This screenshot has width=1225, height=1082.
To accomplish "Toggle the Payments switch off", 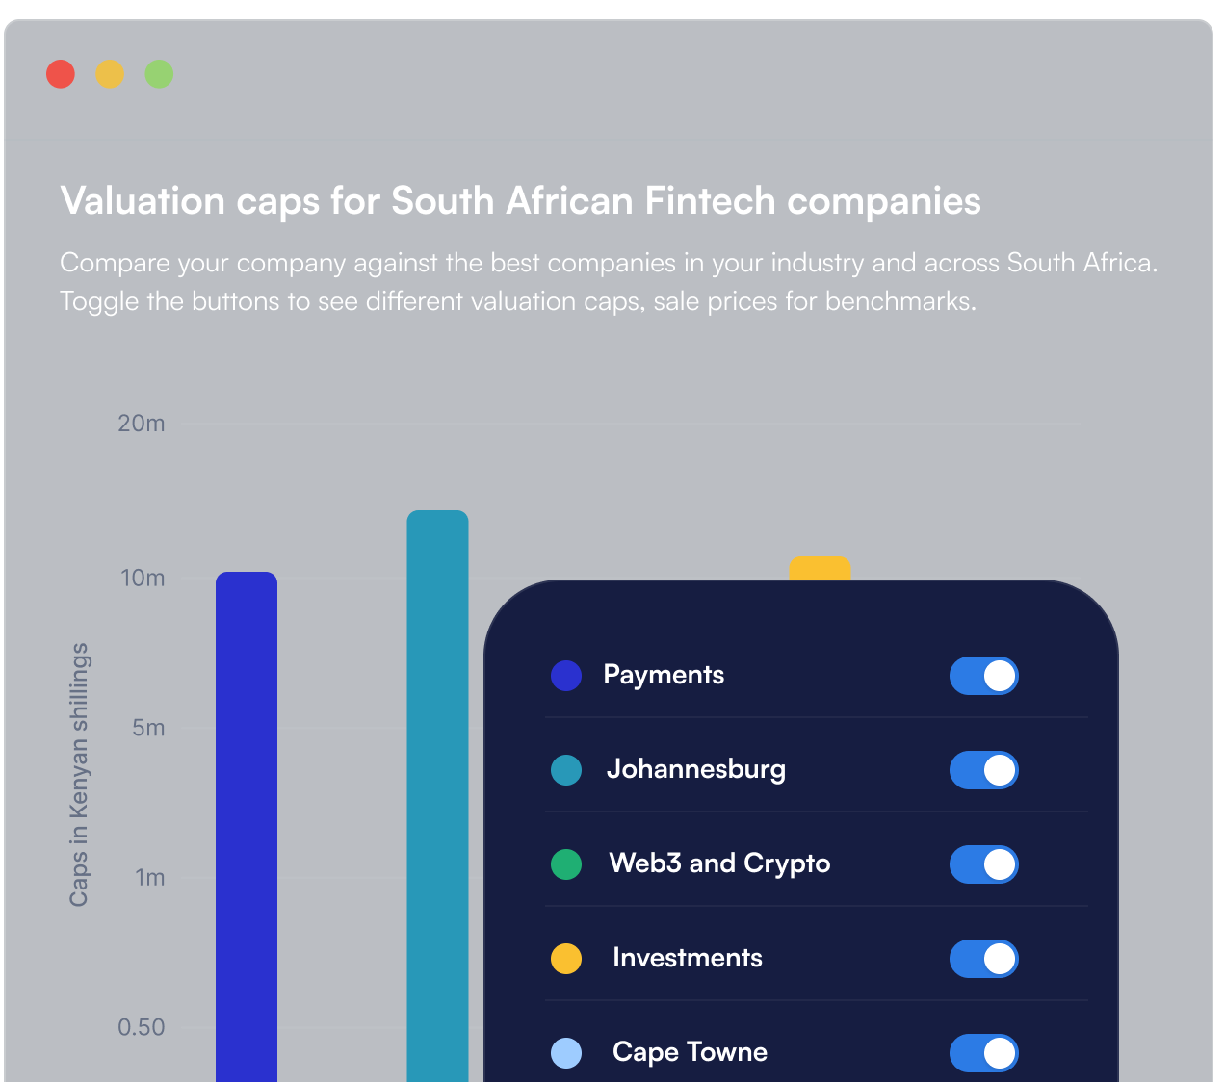I will tap(983, 676).
